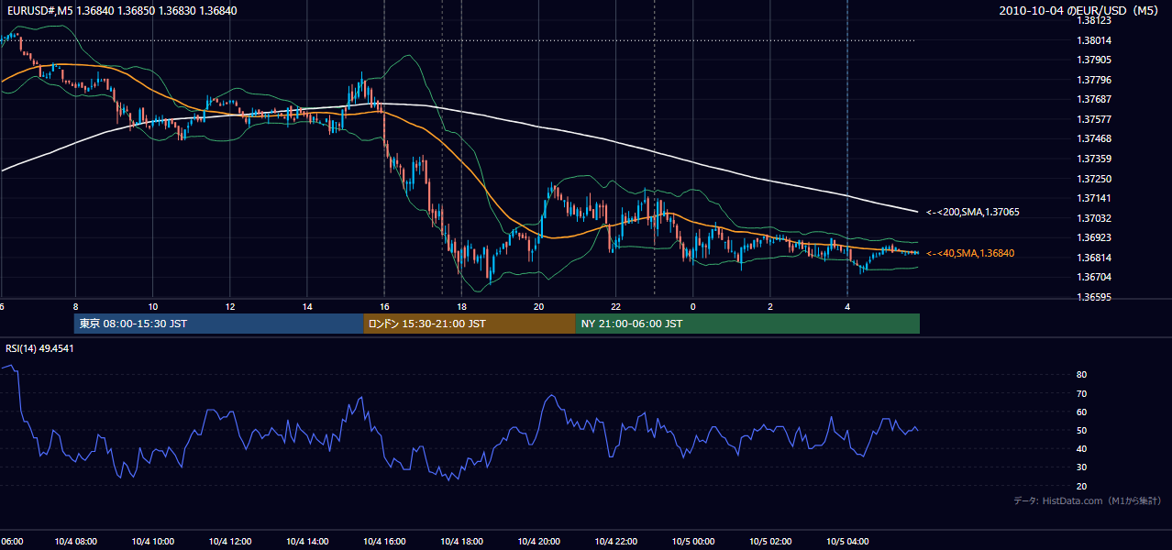The height and width of the screenshot is (550, 1172).
Task: Click the HistData.com data source note
Action: click(1088, 500)
